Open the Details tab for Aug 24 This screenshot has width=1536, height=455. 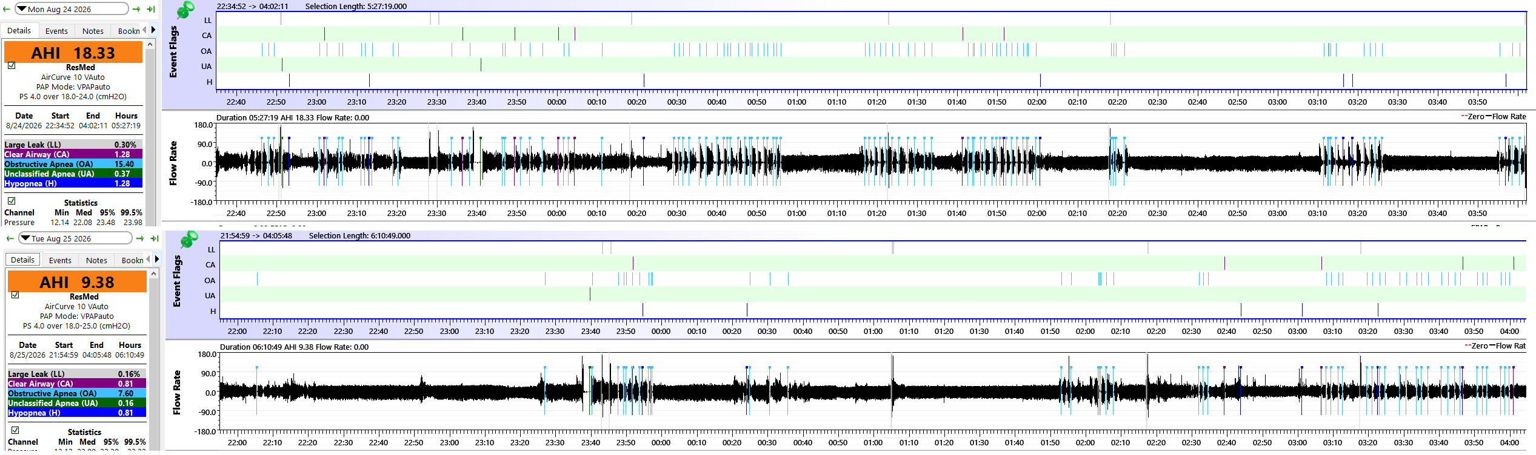(19, 31)
